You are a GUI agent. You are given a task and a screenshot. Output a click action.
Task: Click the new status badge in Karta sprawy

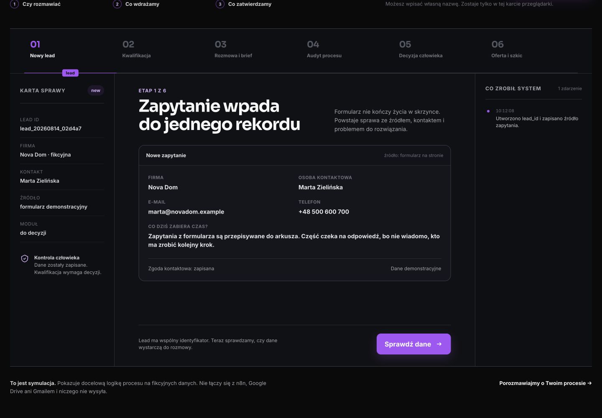click(96, 90)
